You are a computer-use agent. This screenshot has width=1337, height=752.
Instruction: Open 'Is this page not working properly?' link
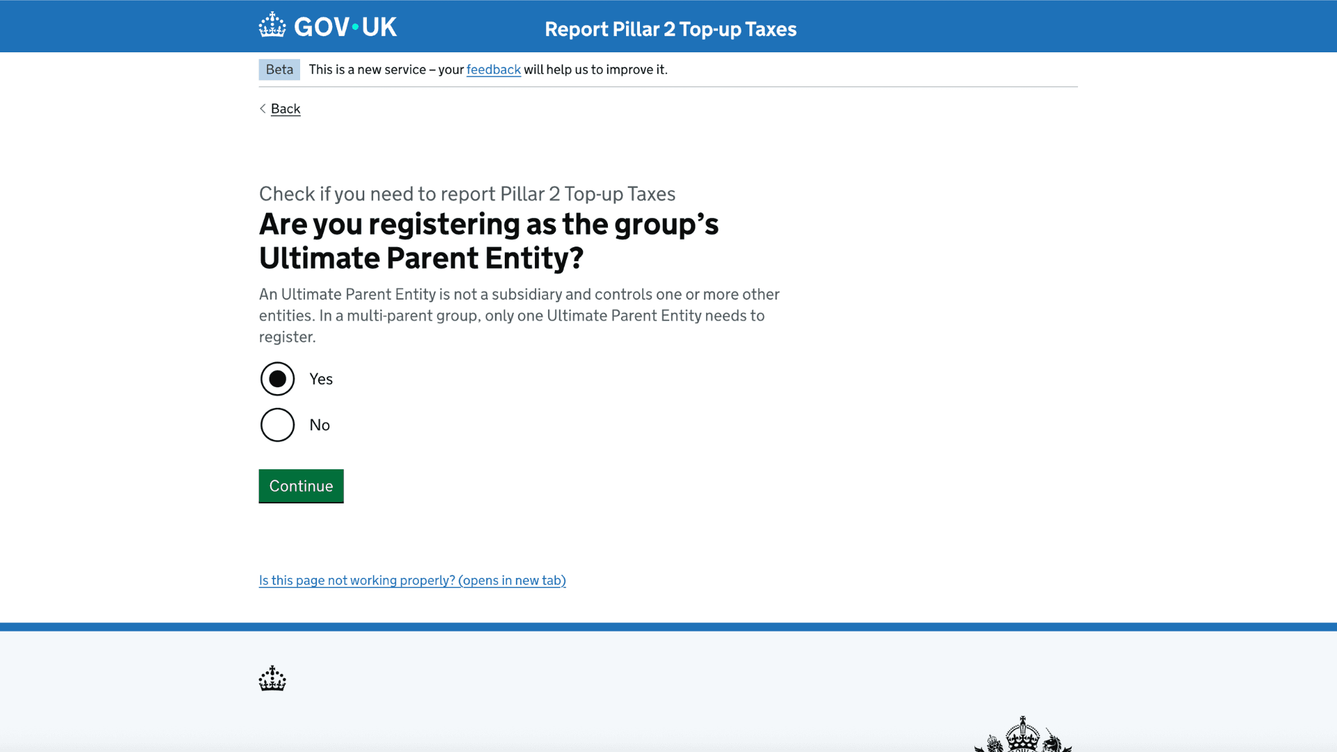pyautogui.click(x=412, y=580)
